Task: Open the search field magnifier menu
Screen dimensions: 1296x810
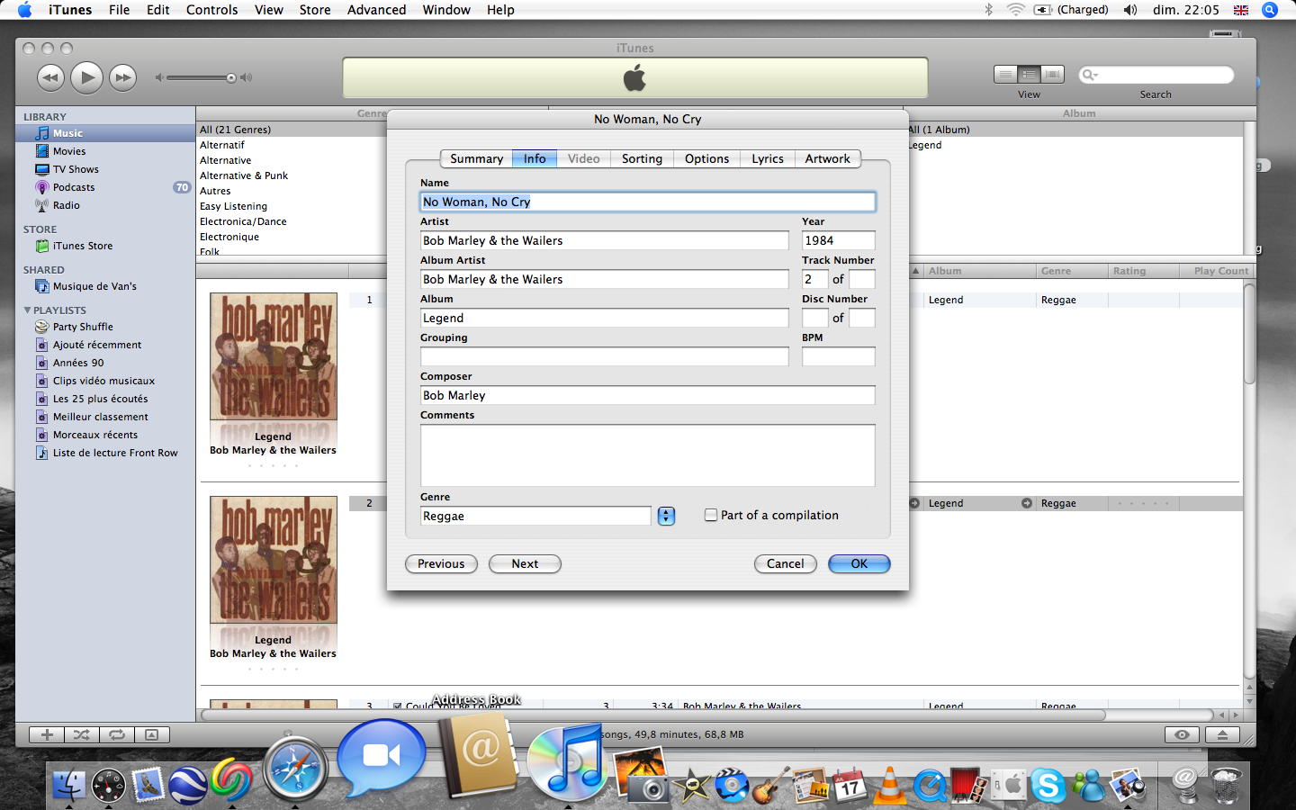Action: tap(1090, 75)
